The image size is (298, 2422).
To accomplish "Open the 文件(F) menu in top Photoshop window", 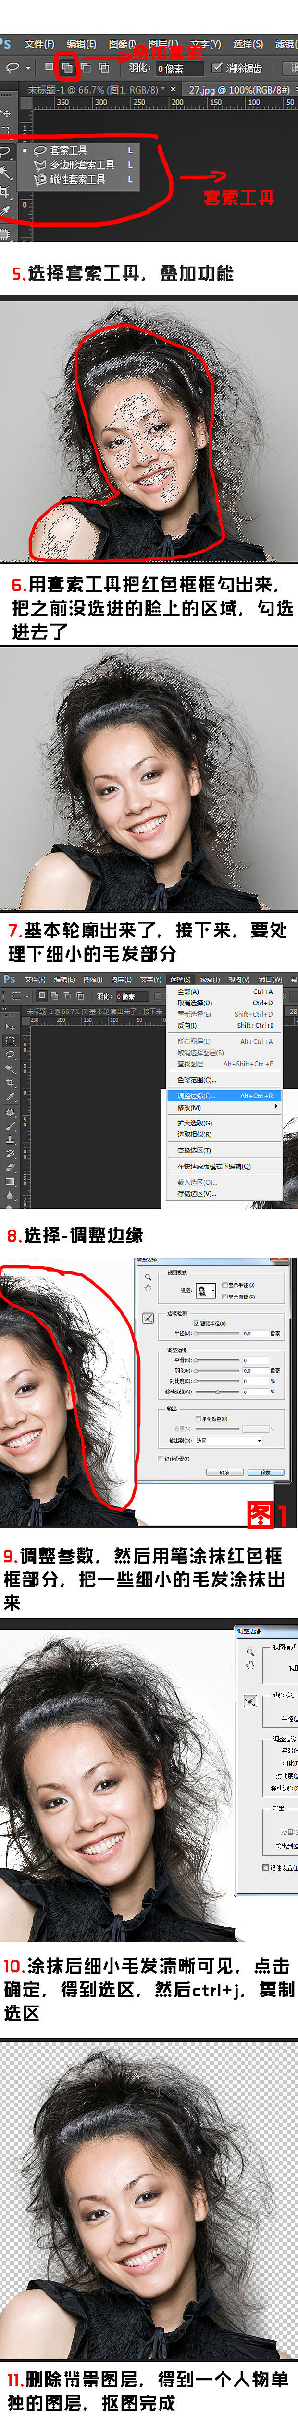I will tap(39, 44).
